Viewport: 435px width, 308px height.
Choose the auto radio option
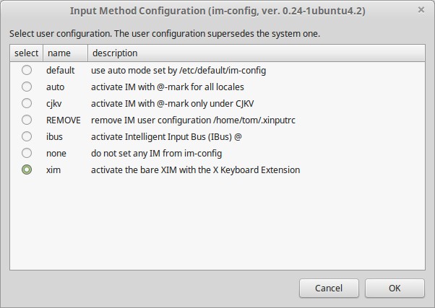27,87
